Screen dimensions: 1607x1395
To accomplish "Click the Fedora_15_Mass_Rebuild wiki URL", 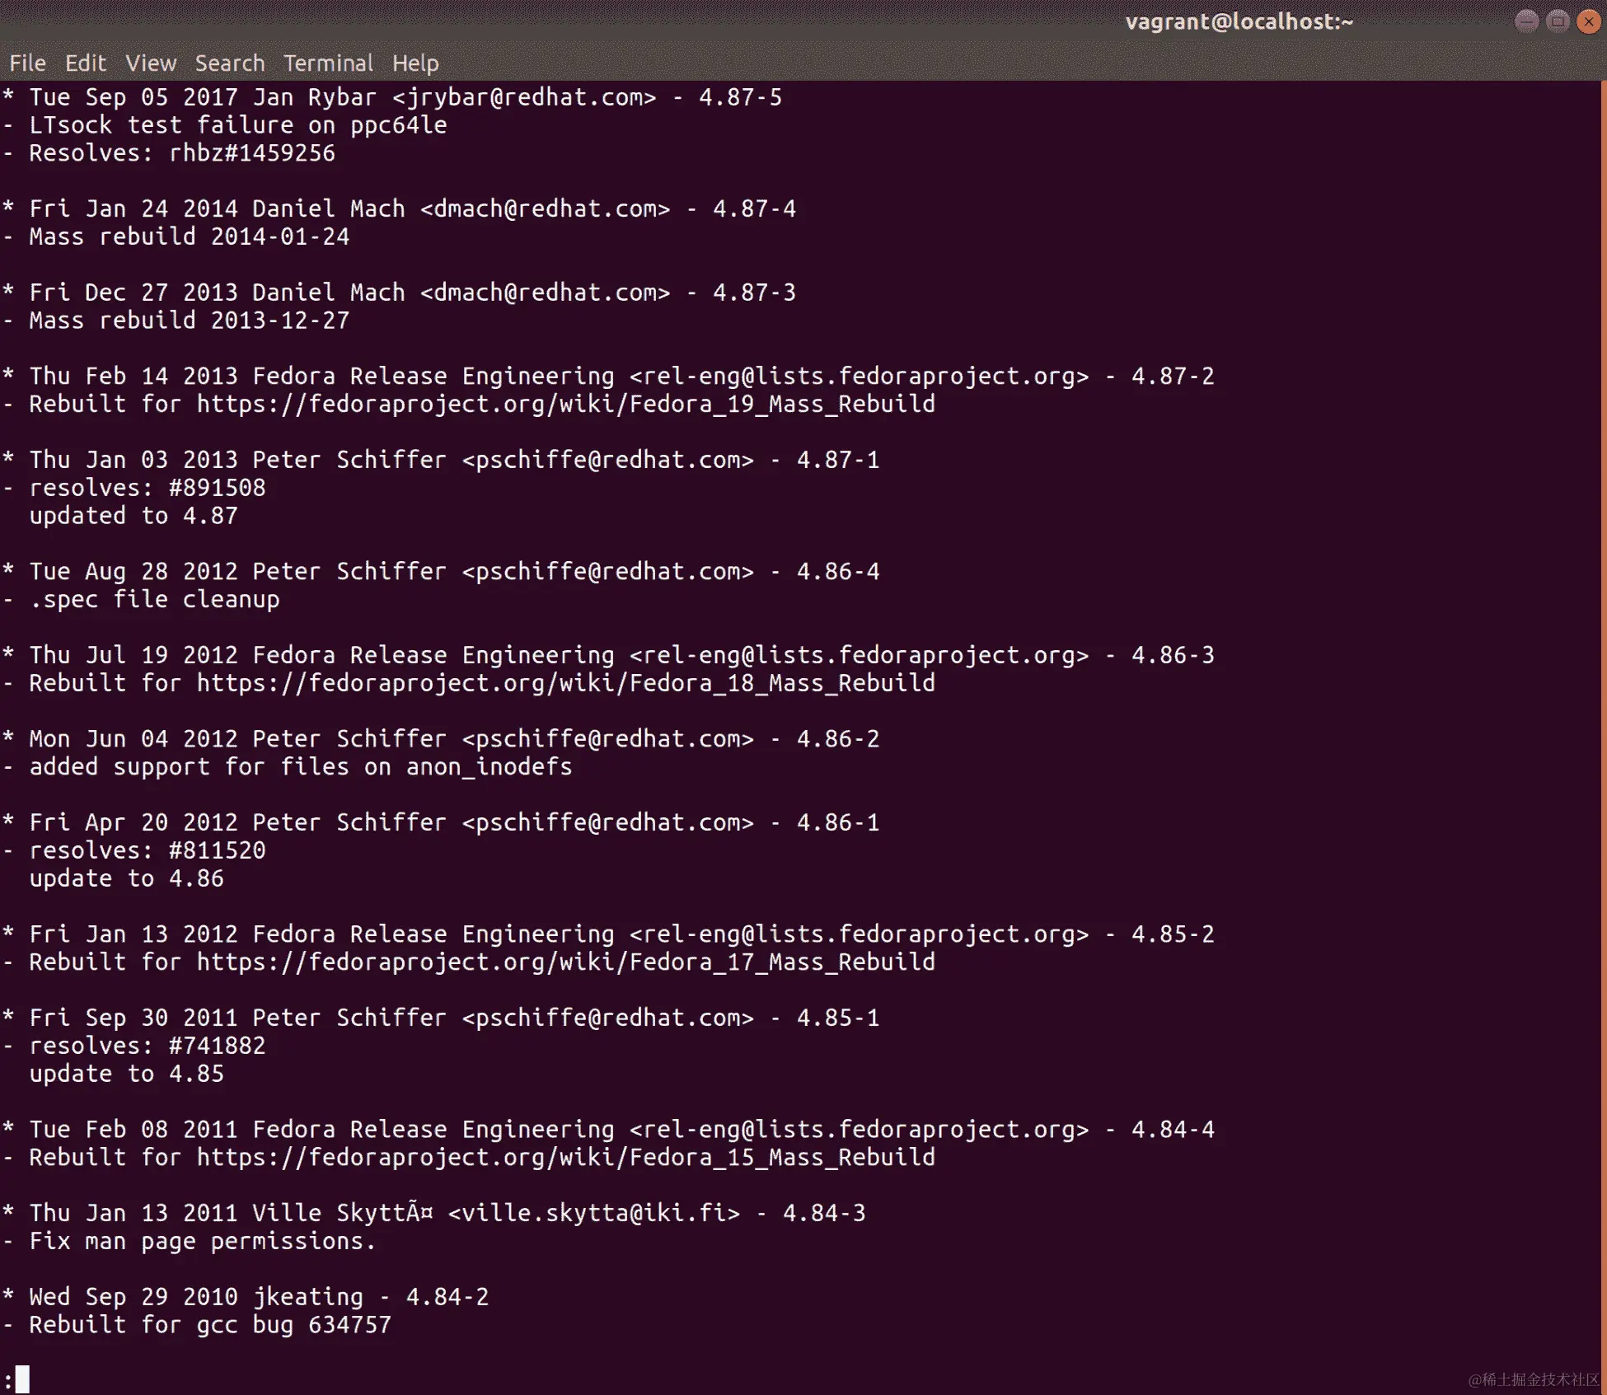I will (x=565, y=1158).
